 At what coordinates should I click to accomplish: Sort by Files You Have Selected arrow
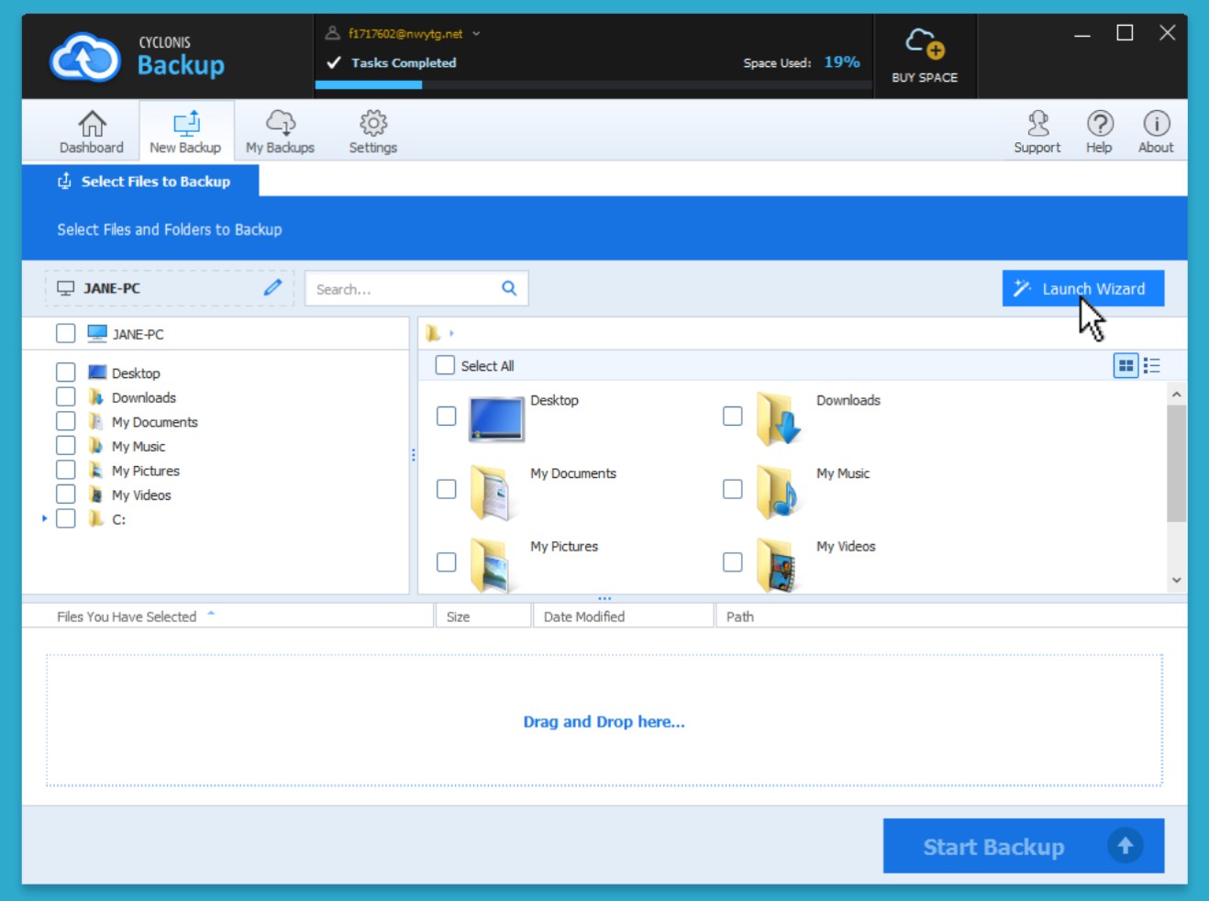pyautogui.click(x=211, y=614)
